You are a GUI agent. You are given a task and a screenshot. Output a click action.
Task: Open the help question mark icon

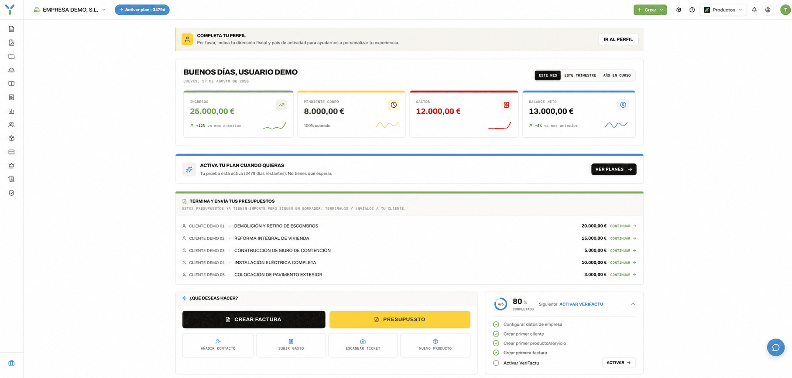692,10
